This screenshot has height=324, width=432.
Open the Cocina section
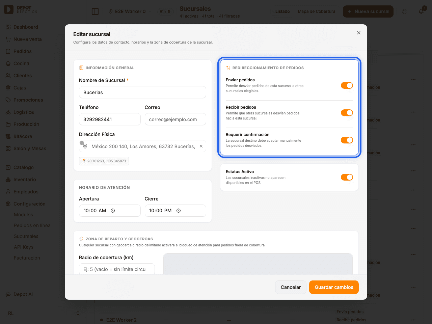tap(21, 63)
